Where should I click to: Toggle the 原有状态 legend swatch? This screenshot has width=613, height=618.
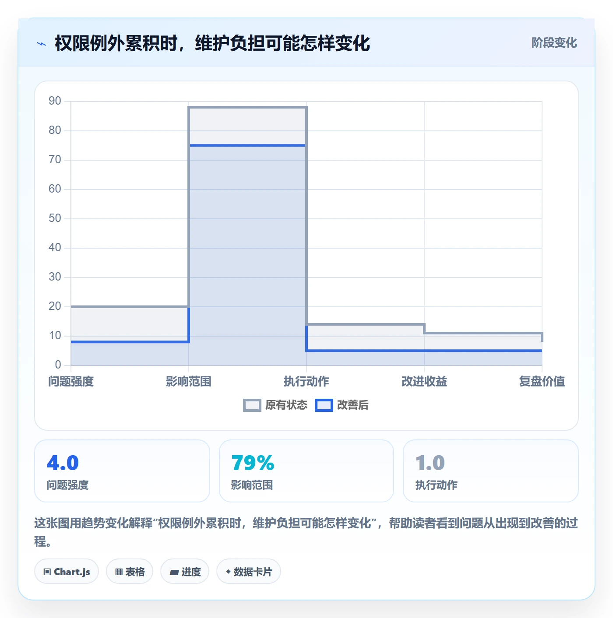click(252, 405)
